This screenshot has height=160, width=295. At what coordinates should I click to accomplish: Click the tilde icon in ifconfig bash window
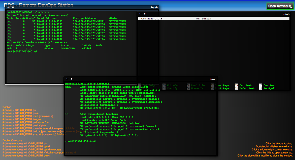coord(67,79)
